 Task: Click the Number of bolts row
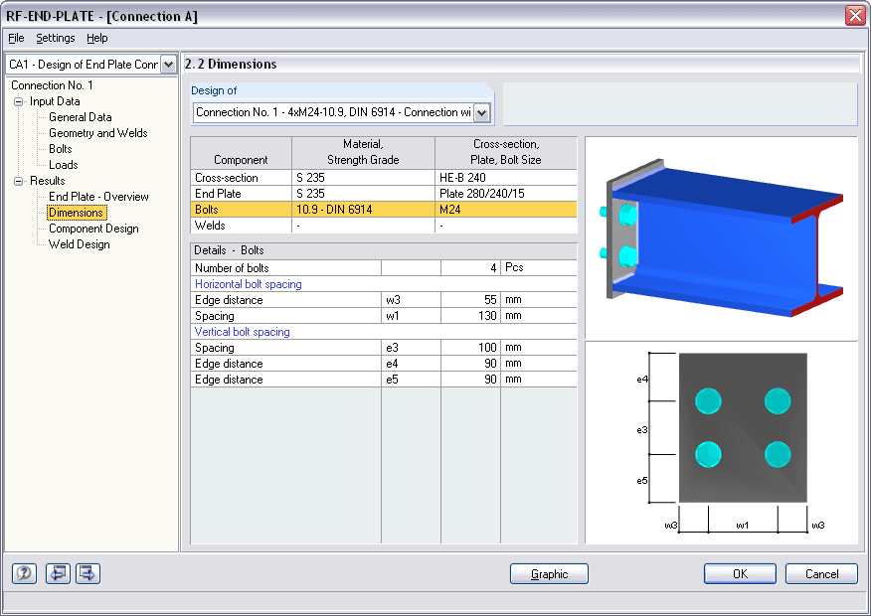tap(383, 268)
